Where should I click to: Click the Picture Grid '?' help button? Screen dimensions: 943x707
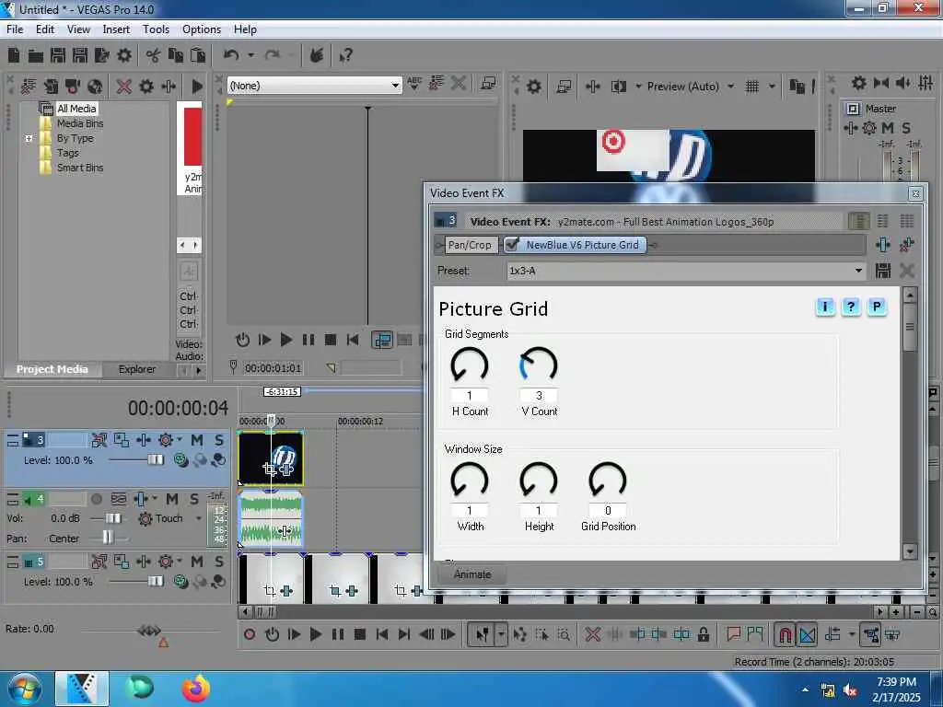850,307
